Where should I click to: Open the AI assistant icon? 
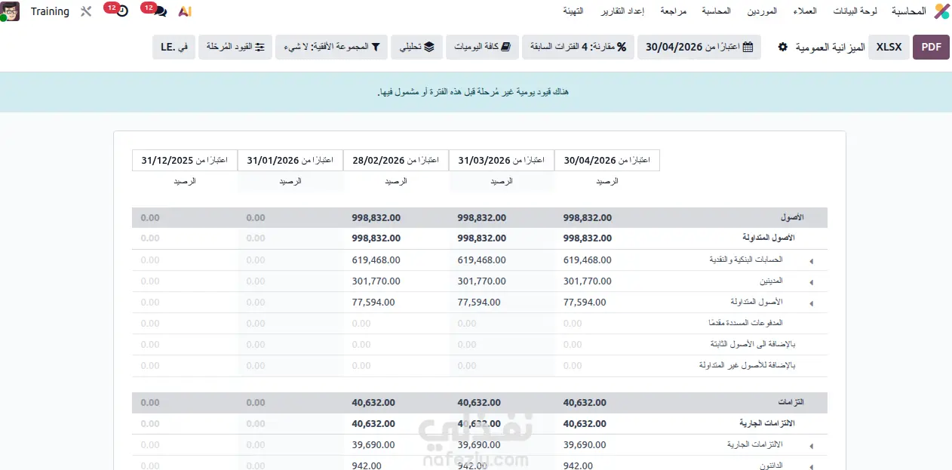tap(185, 11)
